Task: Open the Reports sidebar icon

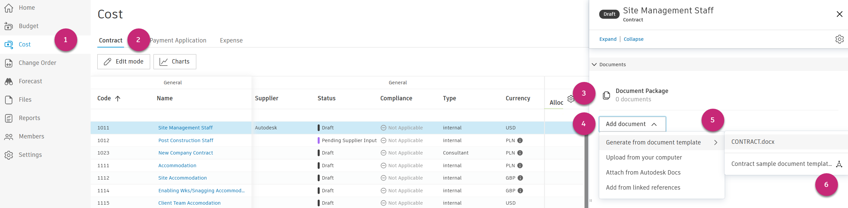Action: click(x=9, y=118)
